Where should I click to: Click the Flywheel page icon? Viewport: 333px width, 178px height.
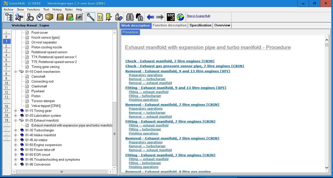click(x=27, y=91)
